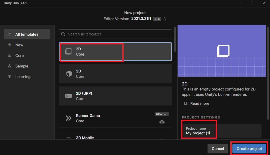
Task: Open the Editor Version selector arrows
Action: [165, 19]
